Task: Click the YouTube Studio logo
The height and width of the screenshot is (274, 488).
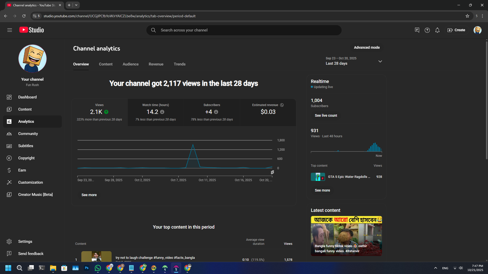Action: click(x=32, y=30)
